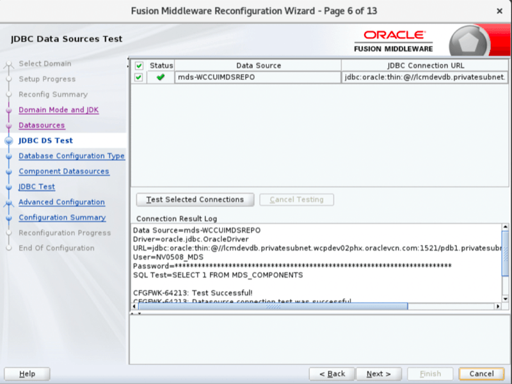The height and width of the screenshot is (384, 512).
Task: Open the Datasources step link
Action: [42, 125]
